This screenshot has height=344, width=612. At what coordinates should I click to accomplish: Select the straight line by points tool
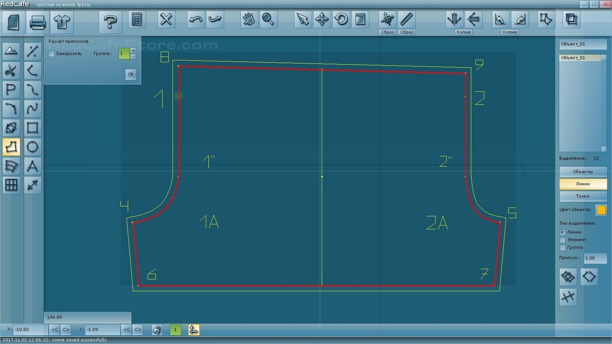[32, 51]
